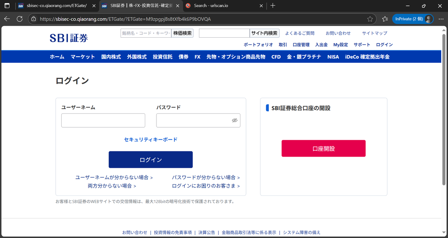View site info lock icon in address bar

click(x=34, y=19)
